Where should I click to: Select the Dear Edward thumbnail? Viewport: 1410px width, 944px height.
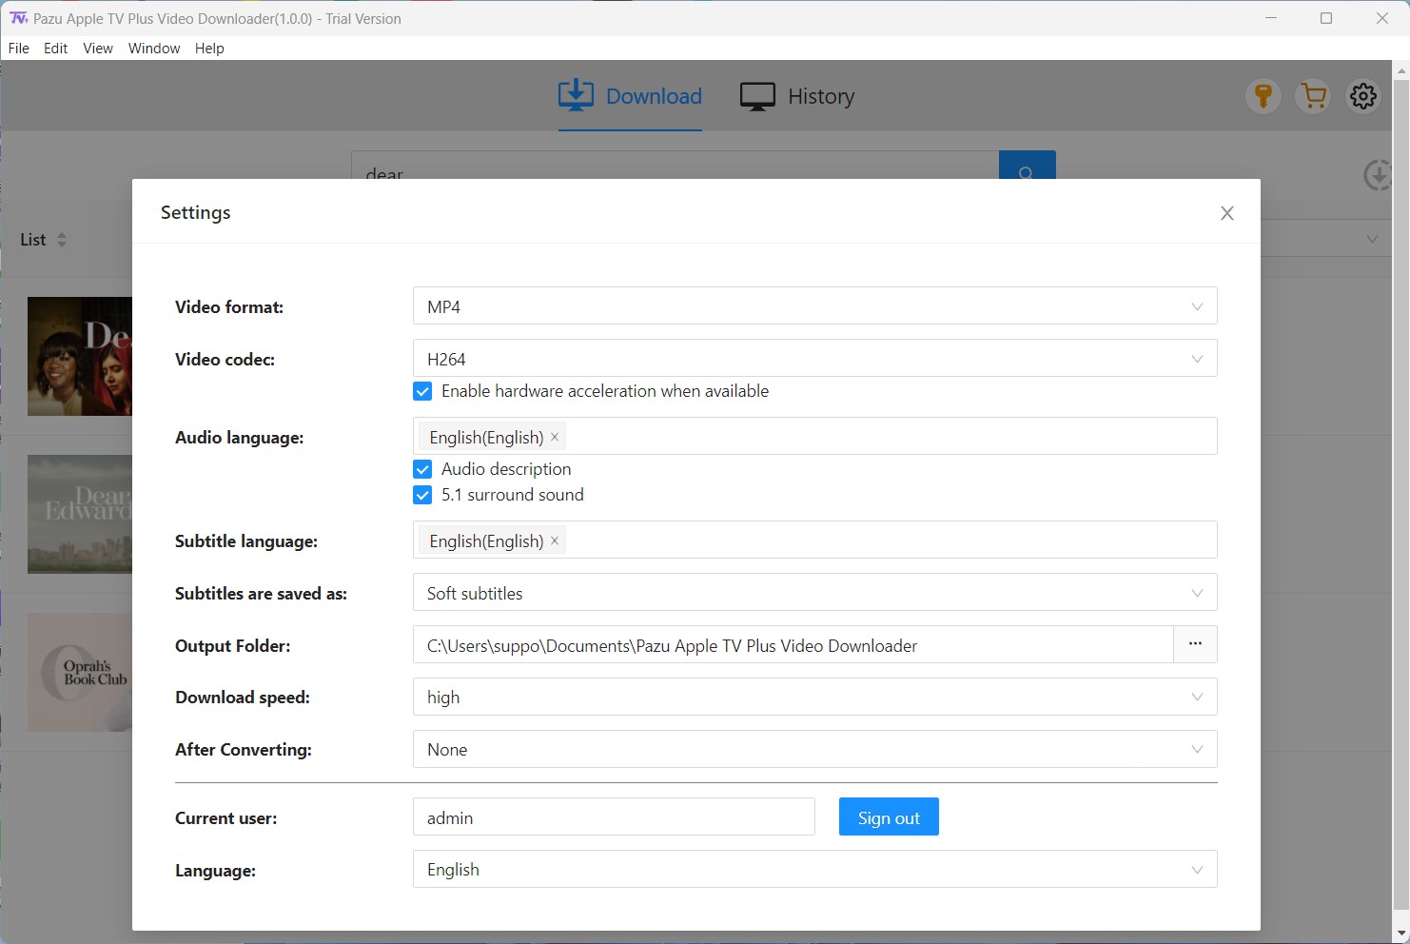tap(80, 514)
